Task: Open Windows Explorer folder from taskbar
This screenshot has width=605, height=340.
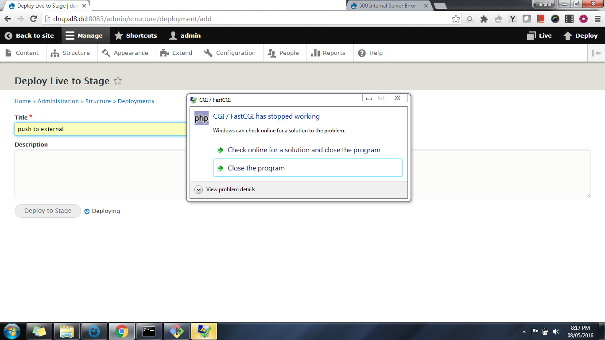Action: [67, 331]
